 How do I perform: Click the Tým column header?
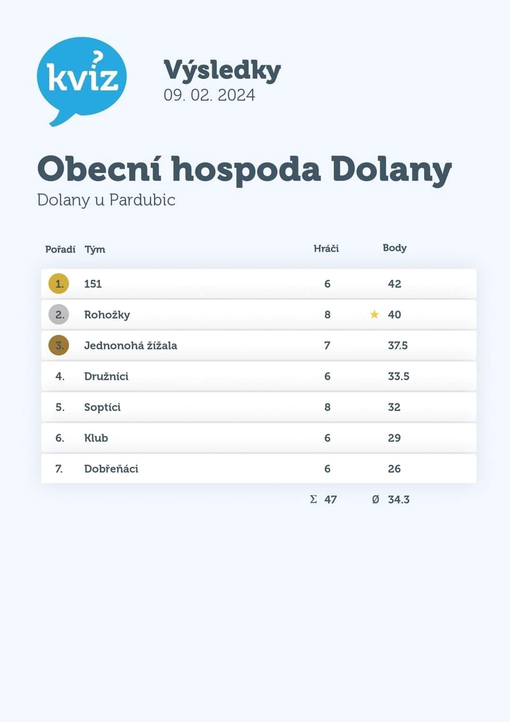[x=95, y=249]
